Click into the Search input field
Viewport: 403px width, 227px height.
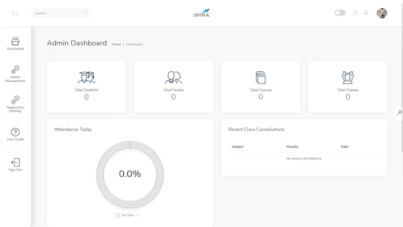click(x=61, y=13)
